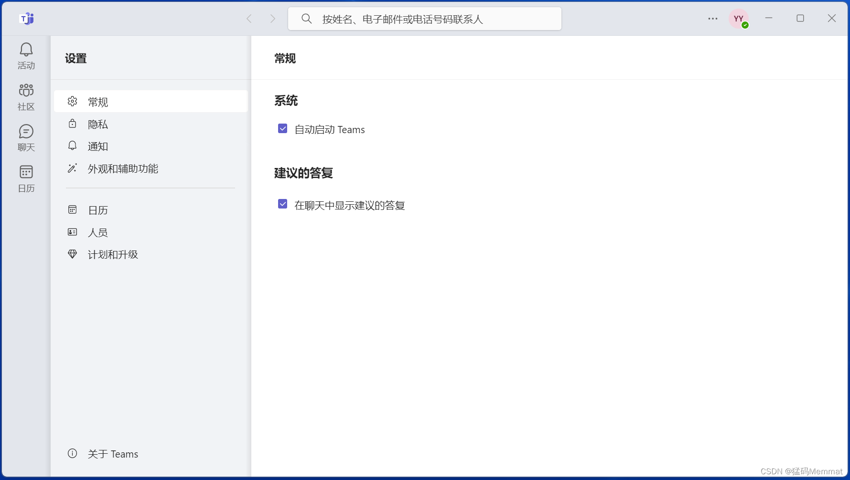The image size is (850, 480).
Task: Toggle the 自动启动 Teams checkbox
Action: pyautogui.click(x=283, y=128)
